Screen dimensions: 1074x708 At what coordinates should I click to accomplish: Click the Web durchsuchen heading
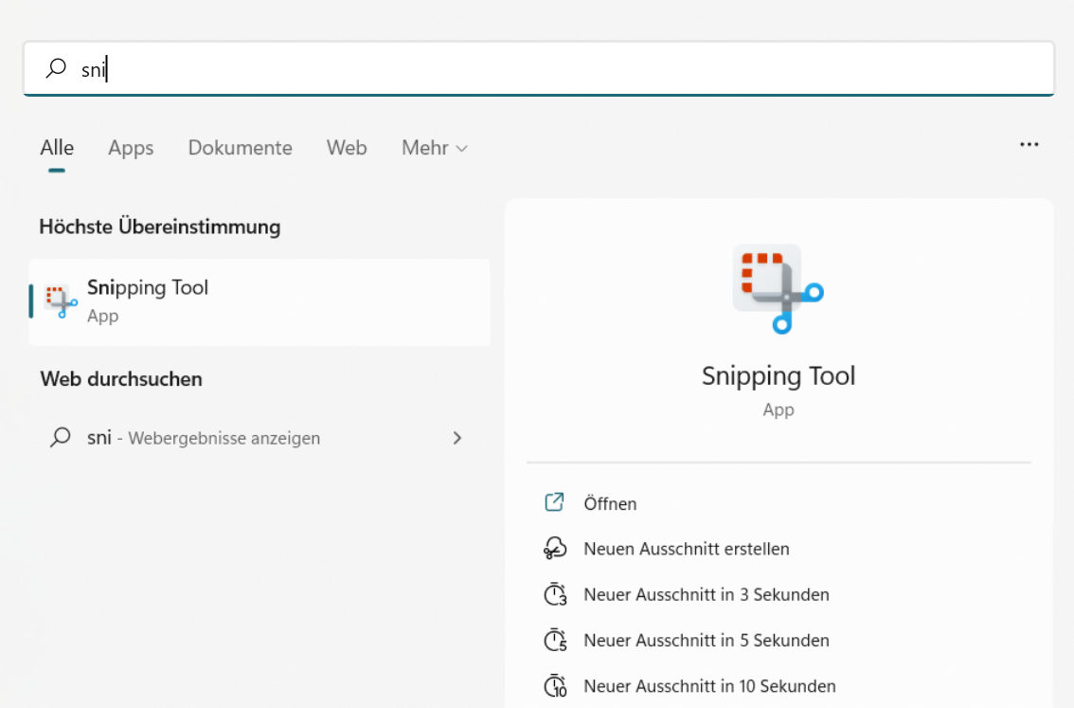[121, 379]
